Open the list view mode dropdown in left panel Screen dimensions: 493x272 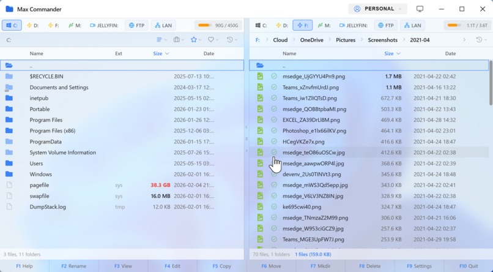point(161,40)
